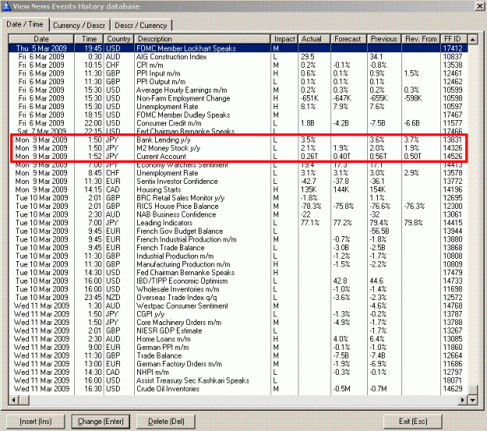Select the M2 Money Stock y/y row
This screenshot has height=431, width=487.
click(238, 148)
